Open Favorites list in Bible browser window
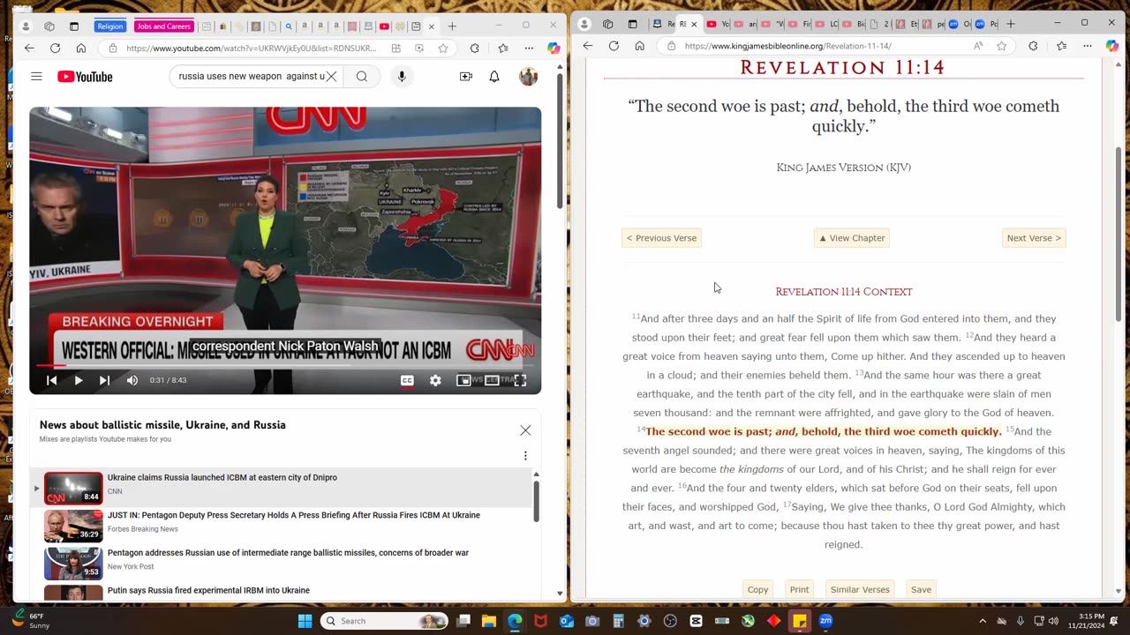1130x635 pixels. pos(1062,46)
